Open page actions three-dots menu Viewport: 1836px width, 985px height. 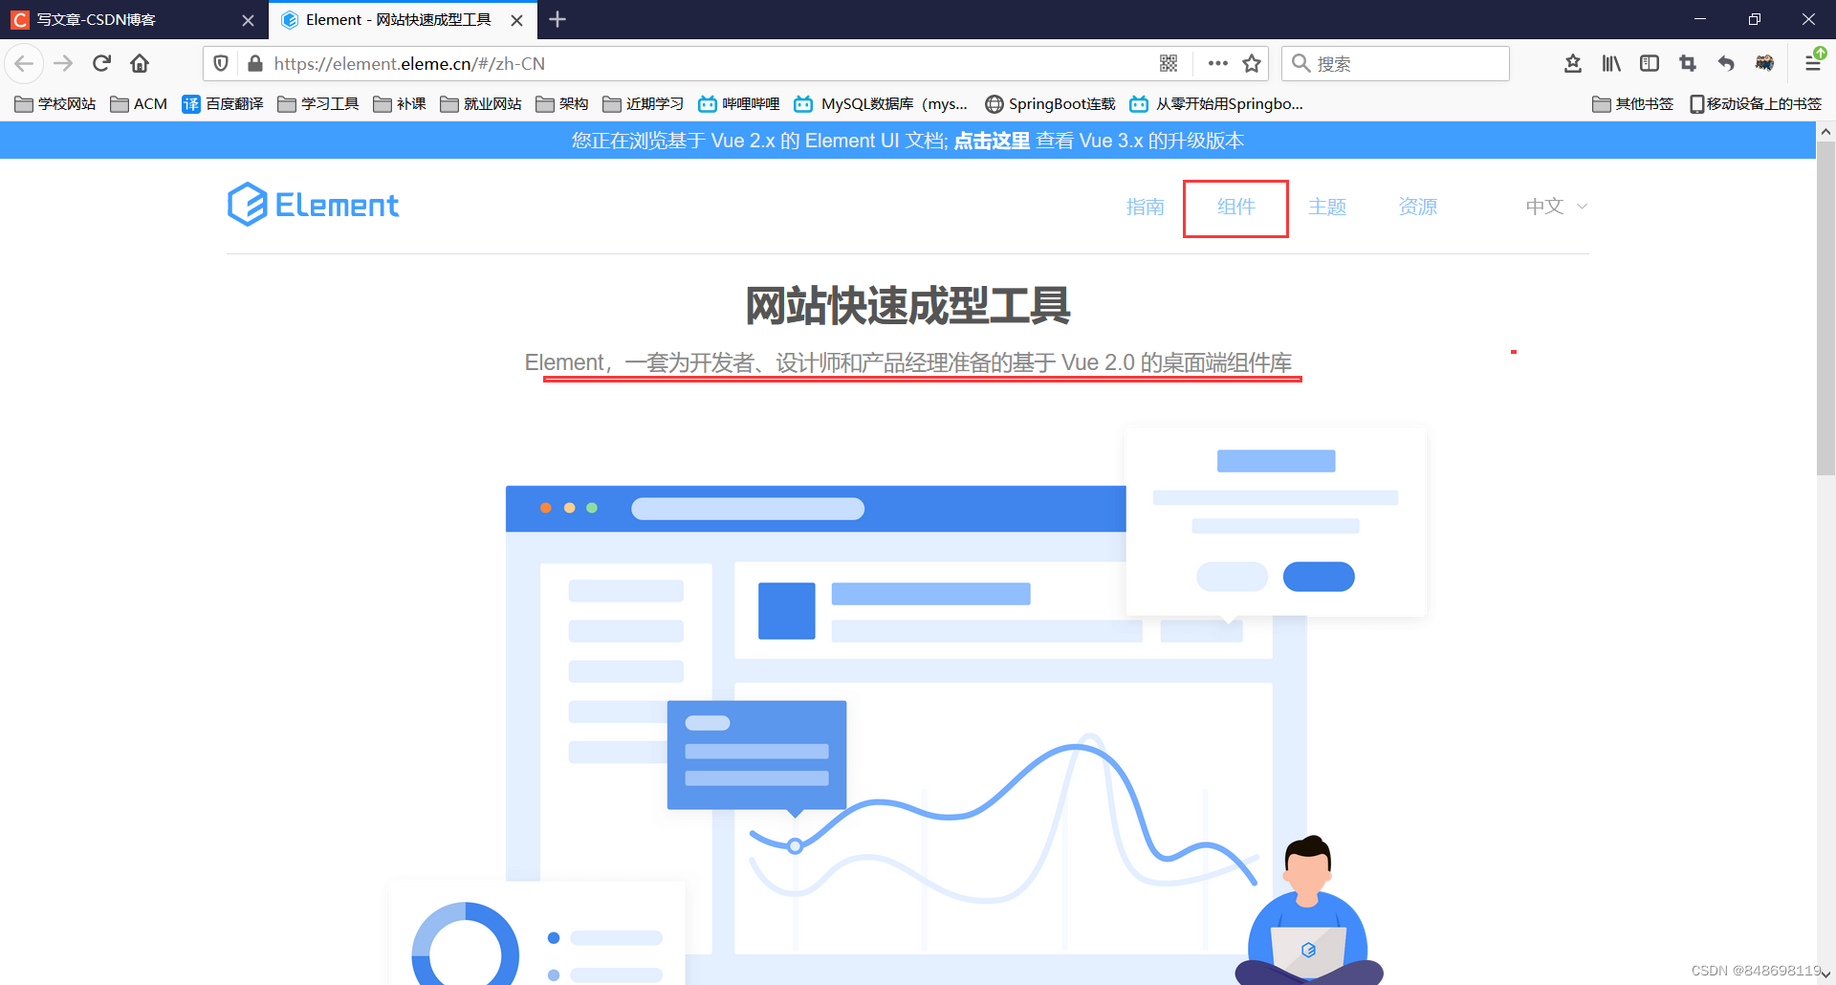1217,63
